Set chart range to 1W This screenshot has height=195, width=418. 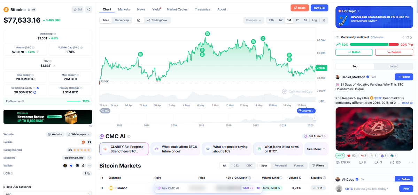pos(280,20)
